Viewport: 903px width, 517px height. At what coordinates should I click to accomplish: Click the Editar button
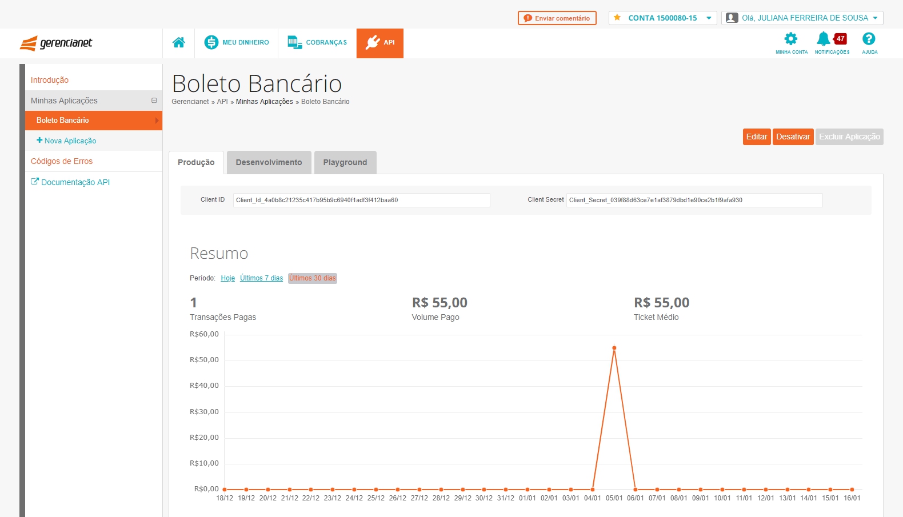(757, 137)
